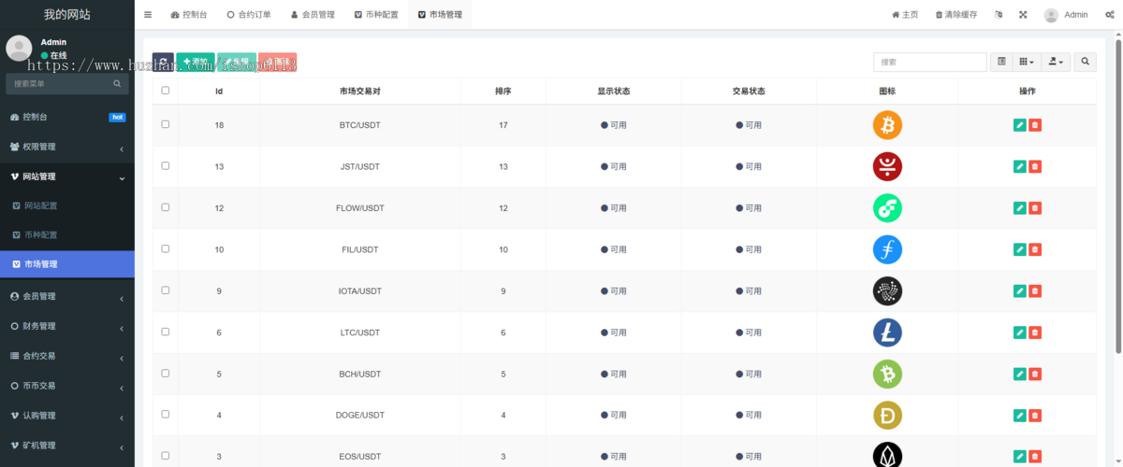Delete the DOGE/USDT row
The width and height of the screenshot is (1123, 467).
click(1035, 416)
